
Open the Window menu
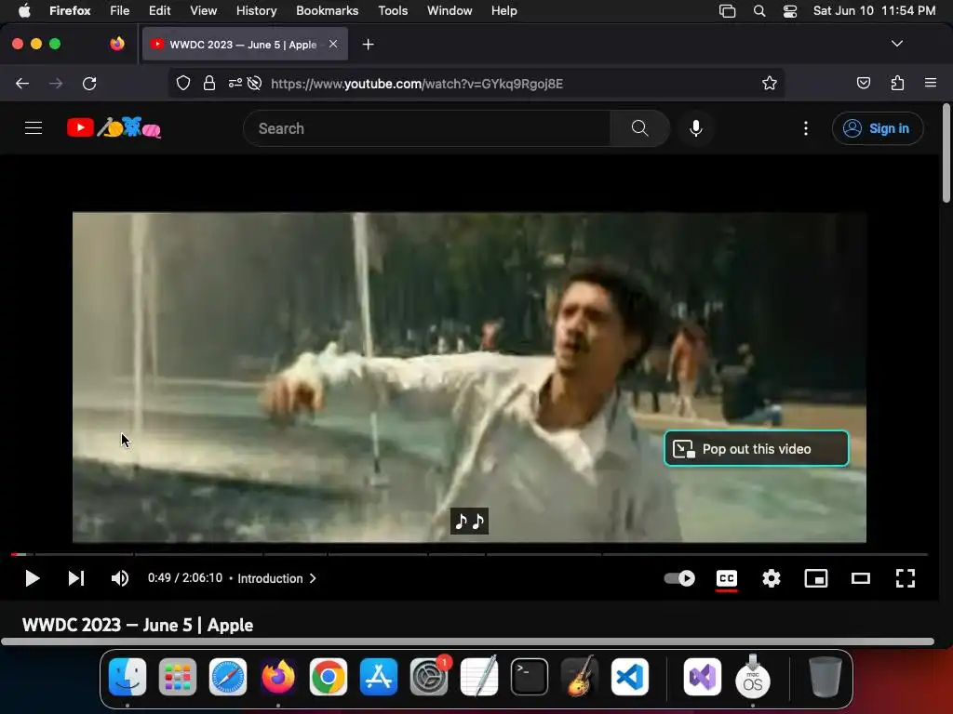[450, 10]
